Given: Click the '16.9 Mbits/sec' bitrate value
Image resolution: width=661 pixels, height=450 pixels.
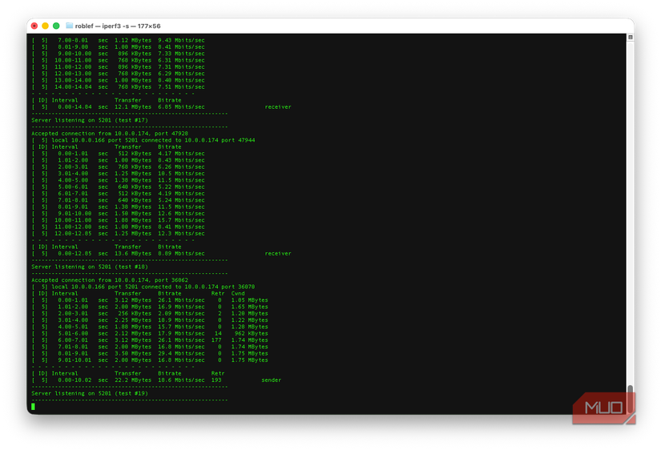Looking at the screenshot, I should pos(181,307).
